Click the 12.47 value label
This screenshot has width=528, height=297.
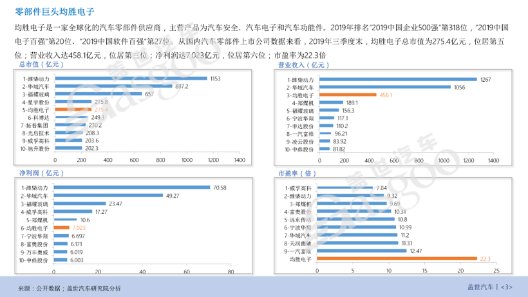click(x=416, y=251)
